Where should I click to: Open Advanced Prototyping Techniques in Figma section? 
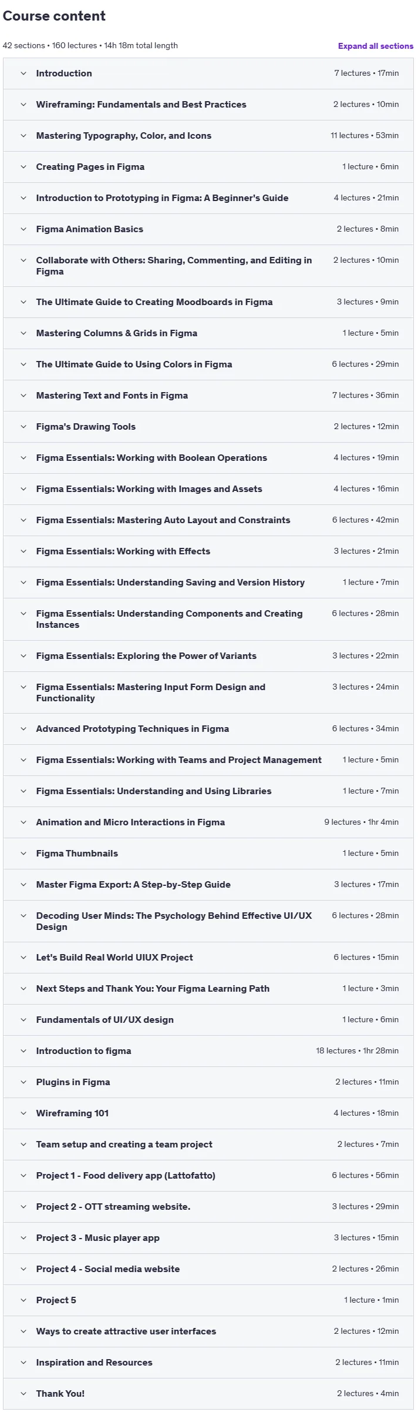point(208,729)
